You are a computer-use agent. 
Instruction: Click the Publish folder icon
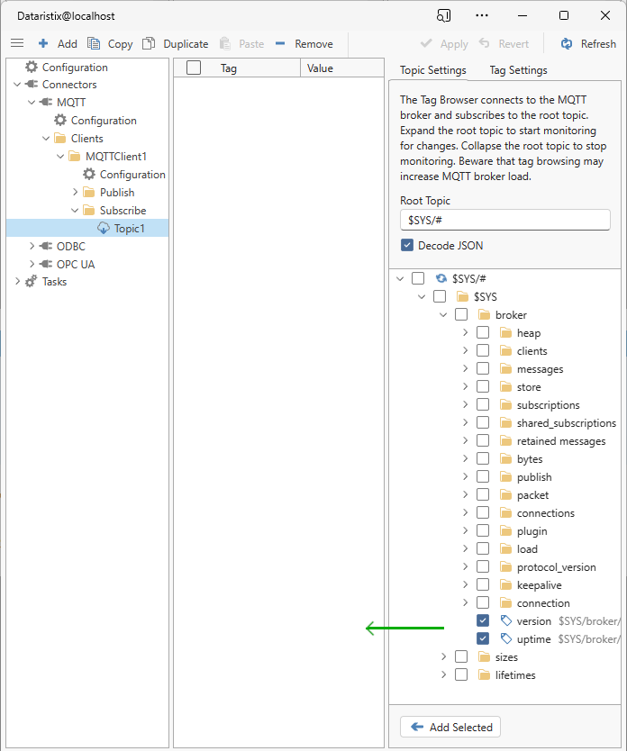pyautogui.click(x=89, y=192)
